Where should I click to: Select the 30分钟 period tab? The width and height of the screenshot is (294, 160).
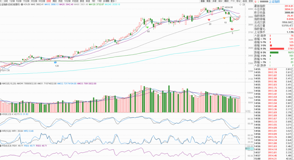(x=34, y=1)
